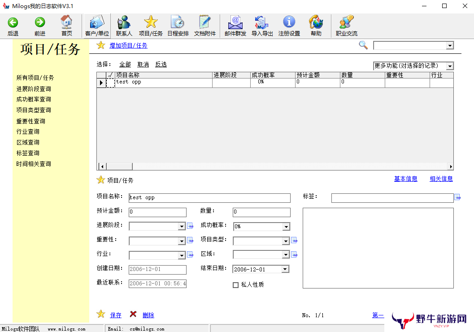Expand the 更多功能(对选择的记录) dropdown
Screen dimensions: 474x332
pos(450,66)
